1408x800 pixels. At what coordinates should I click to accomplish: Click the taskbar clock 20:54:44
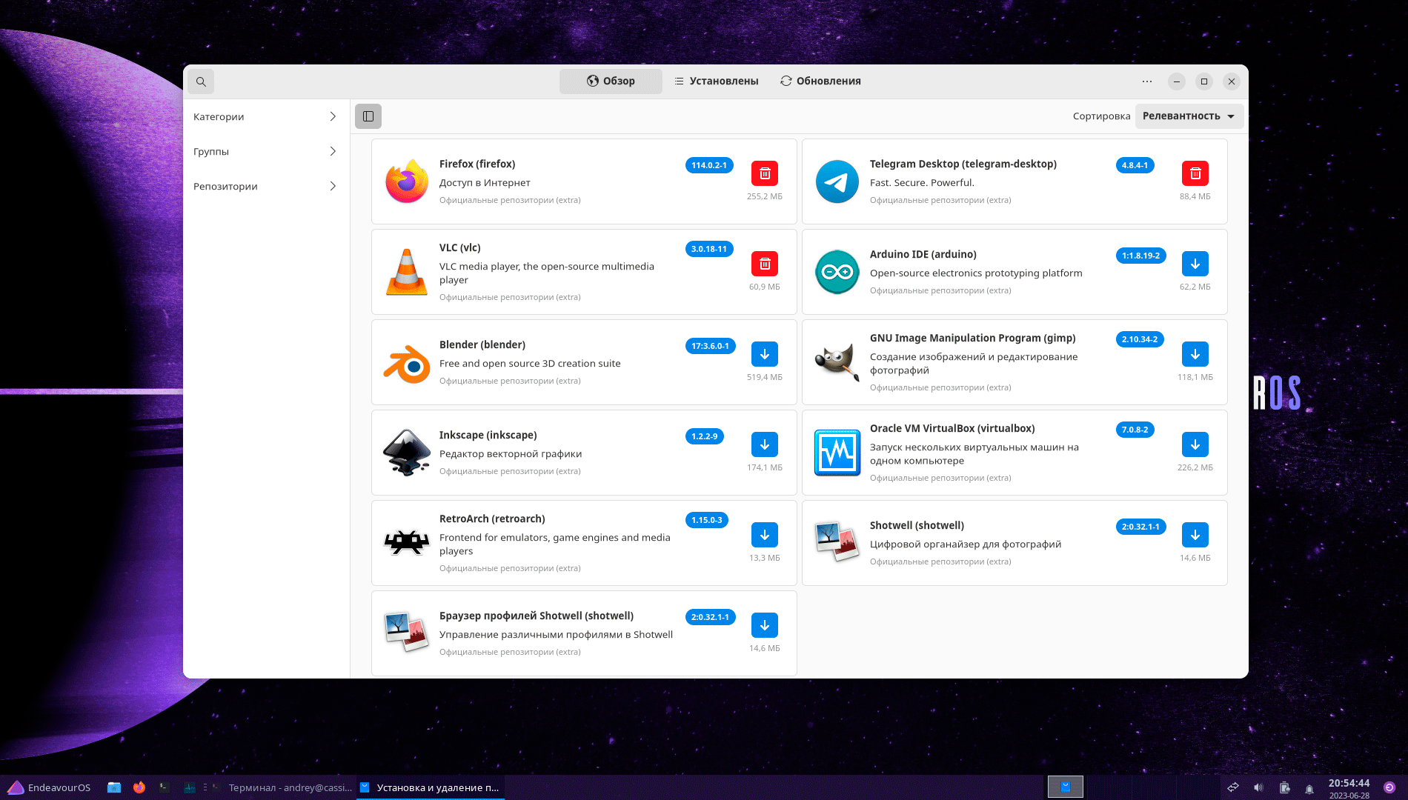coord(1349,783)
